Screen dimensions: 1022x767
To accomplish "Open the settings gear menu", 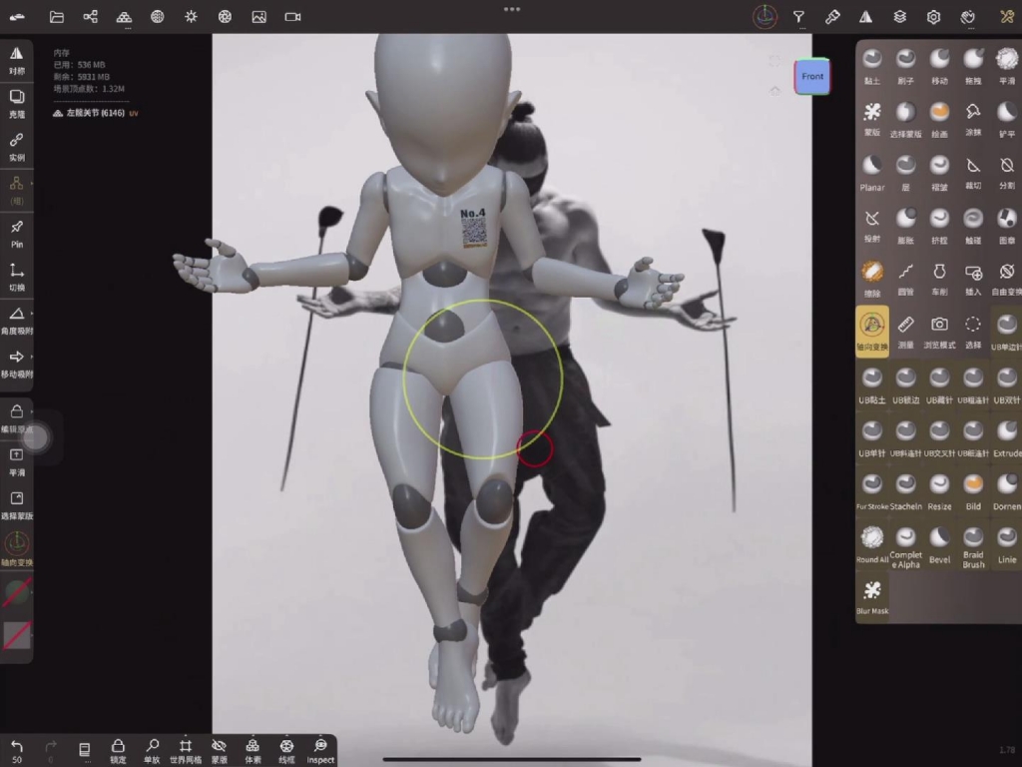I will (933, 17).
